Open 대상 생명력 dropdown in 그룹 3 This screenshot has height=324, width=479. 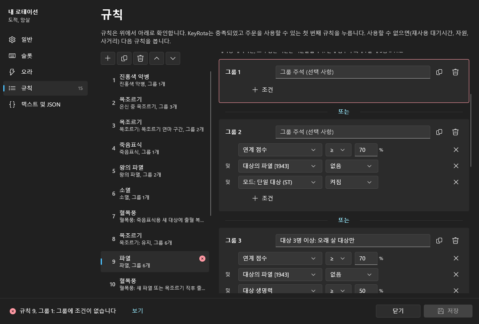[x=280, y=290]
